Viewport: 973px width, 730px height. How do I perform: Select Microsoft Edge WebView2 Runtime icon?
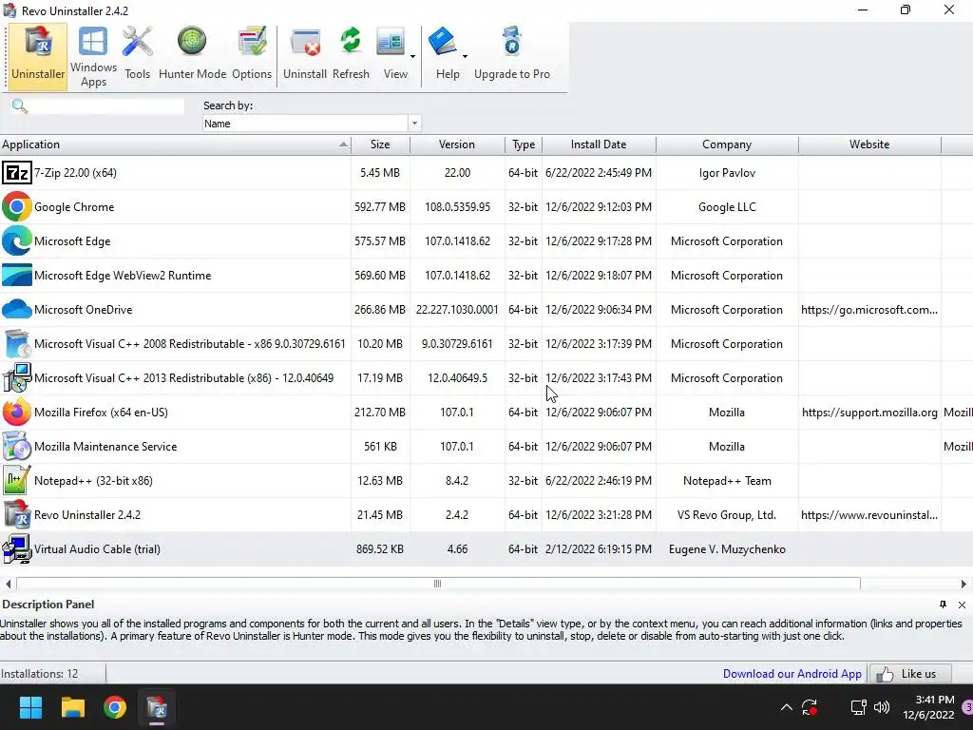pos(17,275)
